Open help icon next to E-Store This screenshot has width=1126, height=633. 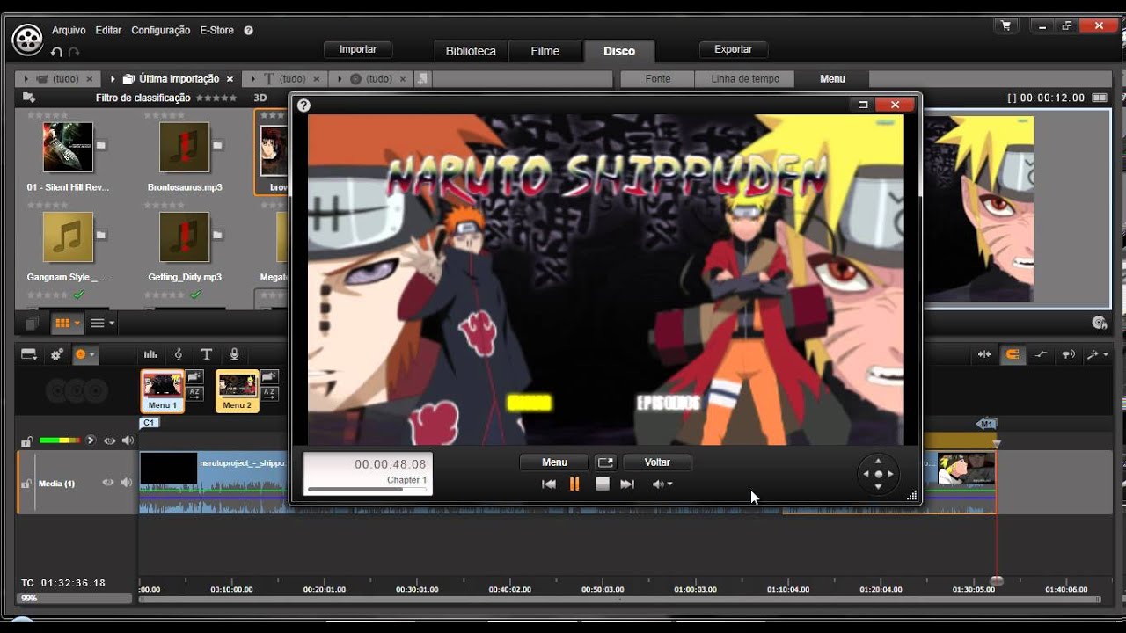[248, 30]
